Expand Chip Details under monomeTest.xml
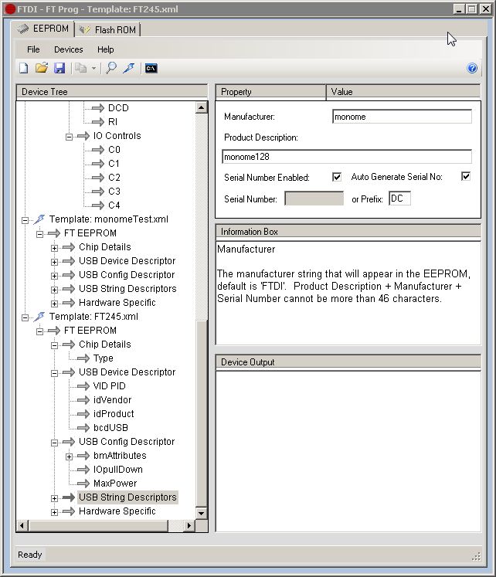Viewport: 496px width, 577px height. pyautogui.click(x=54, y=249)
